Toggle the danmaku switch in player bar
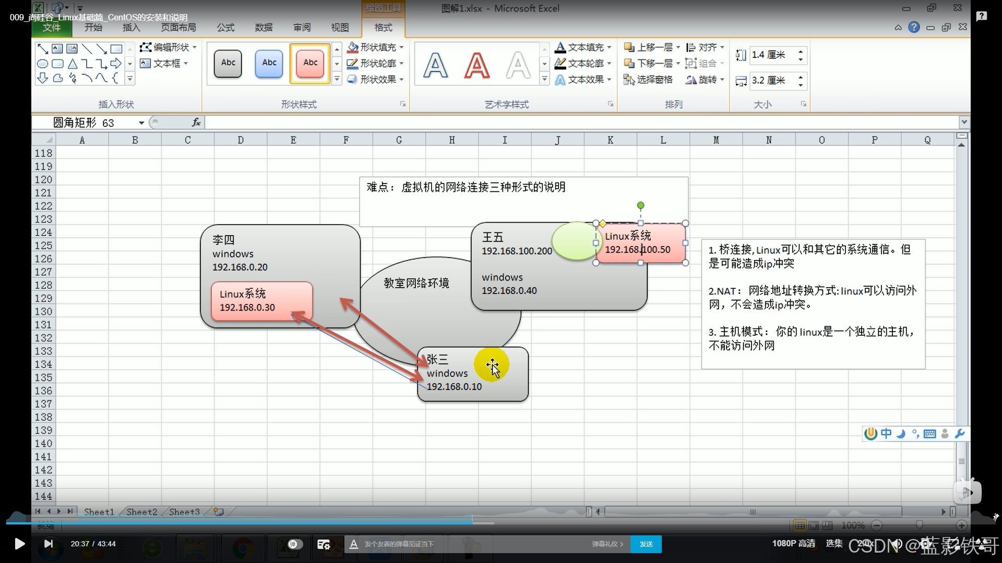Image resolution: width=1002 pixels, height=563 pixels. coord(295,544)
